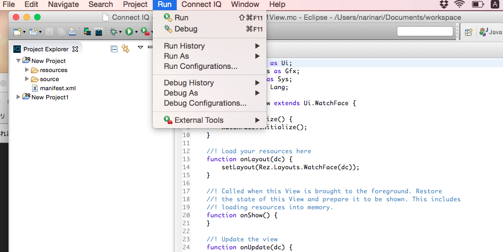Click the input source 'A' icon

tap(495, 4)
